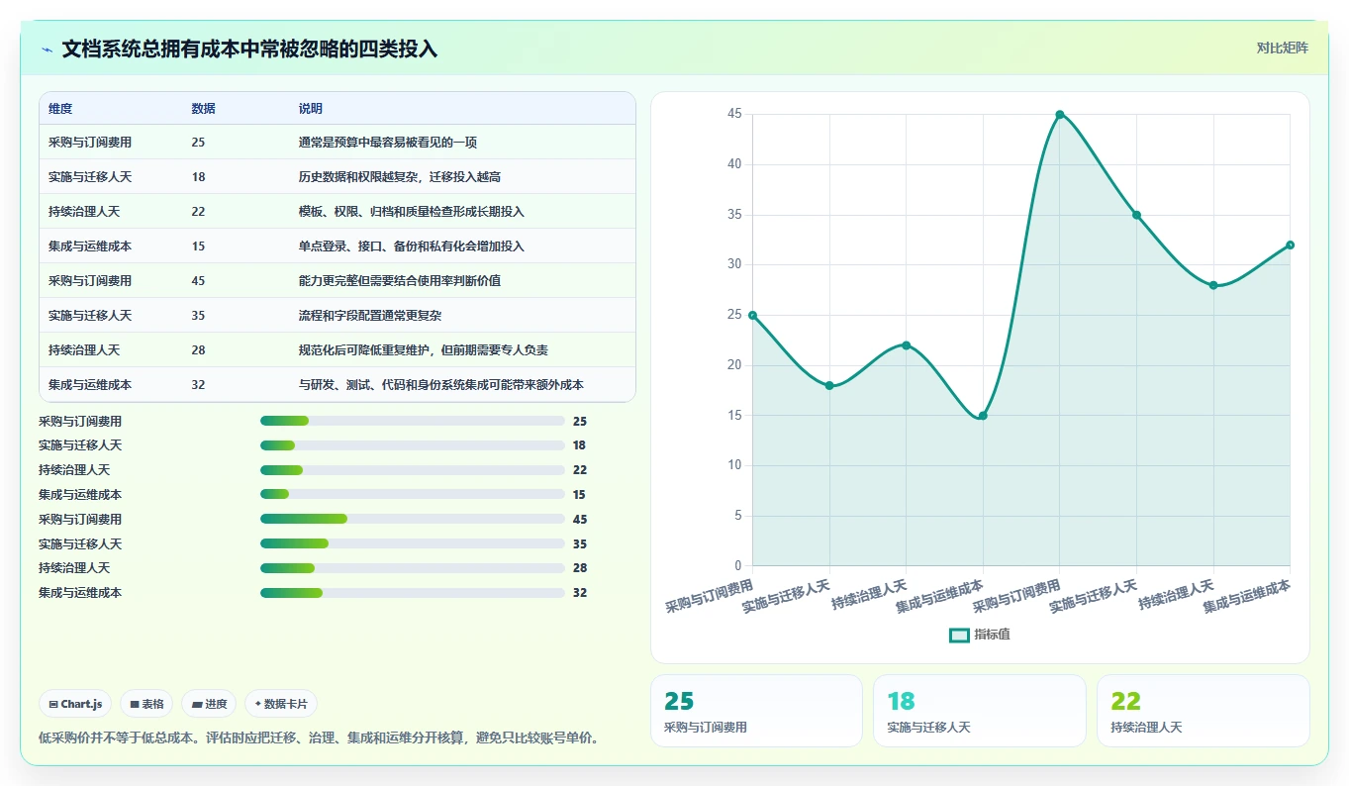
Task: Open the 18 实施与迁移人天 summary card
Action: click(x=979, y=711)
